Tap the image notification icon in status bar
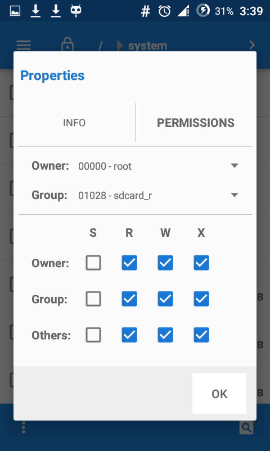Viewport: 270px width, 451px height. 15,11
